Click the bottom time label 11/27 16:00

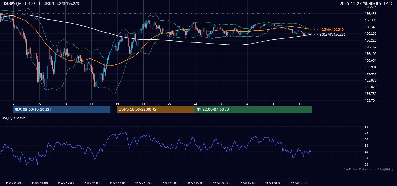[x=117, y=183]
